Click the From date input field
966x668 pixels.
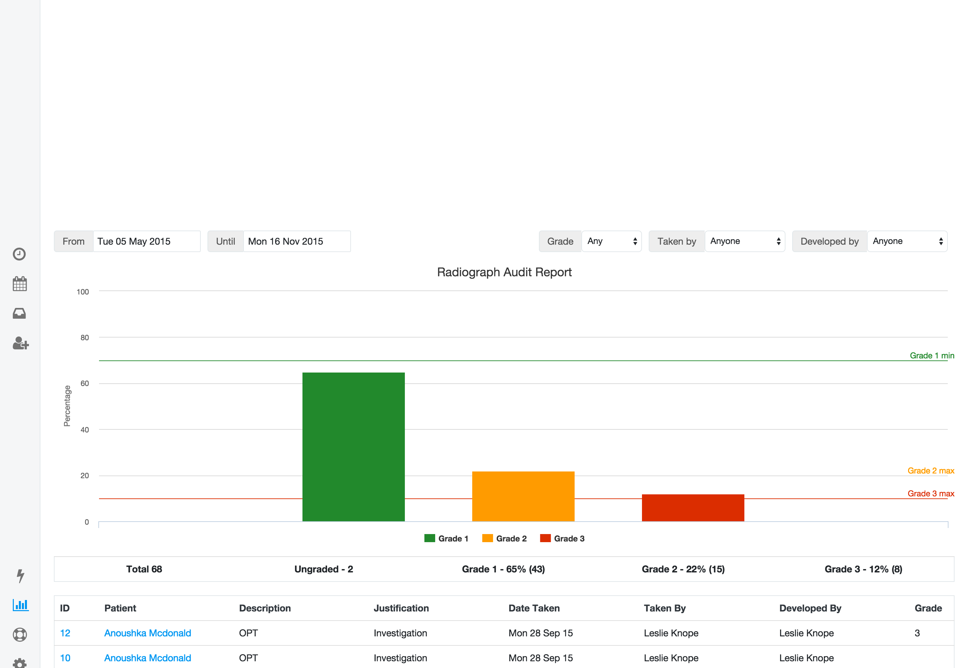[x=146, y=242]
